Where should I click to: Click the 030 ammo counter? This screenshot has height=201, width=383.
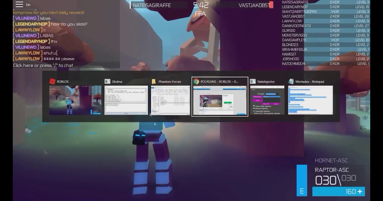tap(326, 180)
